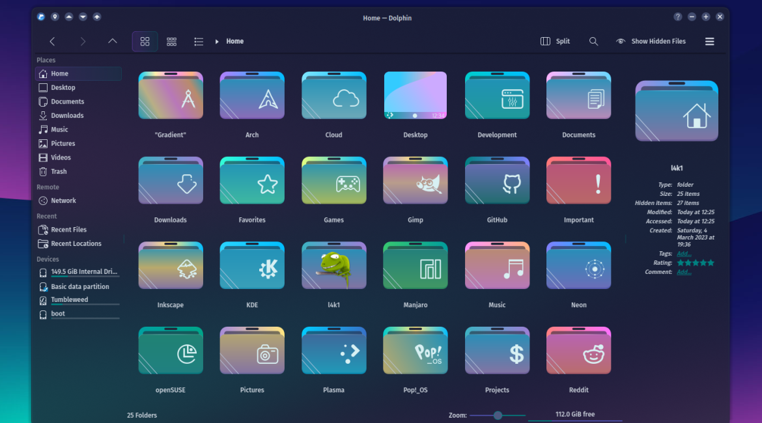Adjust the Zoom slider

click(x=498, y=415)
